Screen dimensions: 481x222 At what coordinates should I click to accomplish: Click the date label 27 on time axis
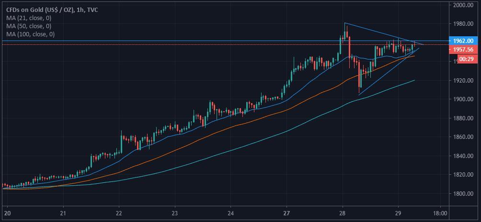tap(286, 213)
